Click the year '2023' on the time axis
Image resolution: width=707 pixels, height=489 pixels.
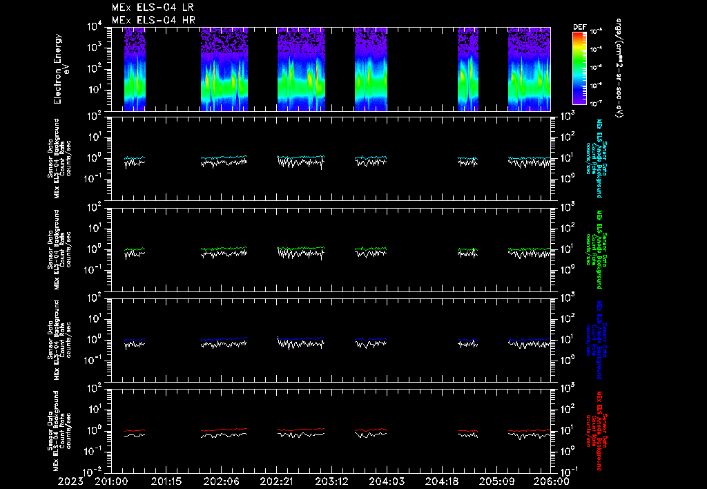coord(70,482)
